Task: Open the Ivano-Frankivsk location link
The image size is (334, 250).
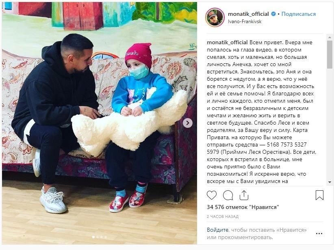Action: 245,22
